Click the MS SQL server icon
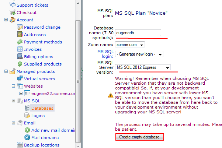The image size is (222, 148). (20, 101)
